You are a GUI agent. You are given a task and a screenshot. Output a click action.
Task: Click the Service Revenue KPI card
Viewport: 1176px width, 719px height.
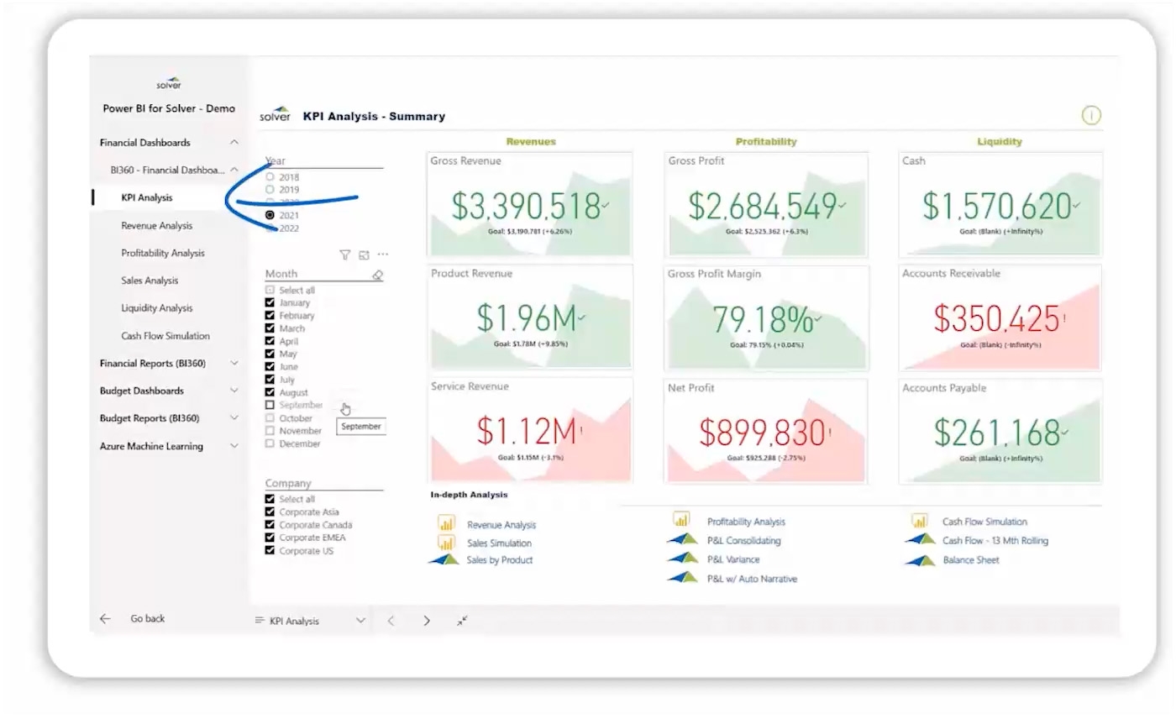pos(529,432)
